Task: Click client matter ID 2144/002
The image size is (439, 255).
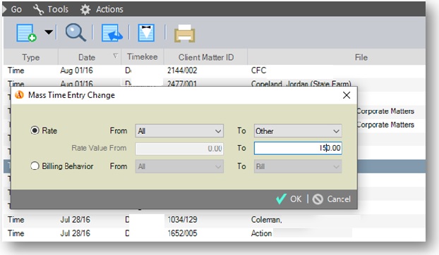Action: (182, 70)
